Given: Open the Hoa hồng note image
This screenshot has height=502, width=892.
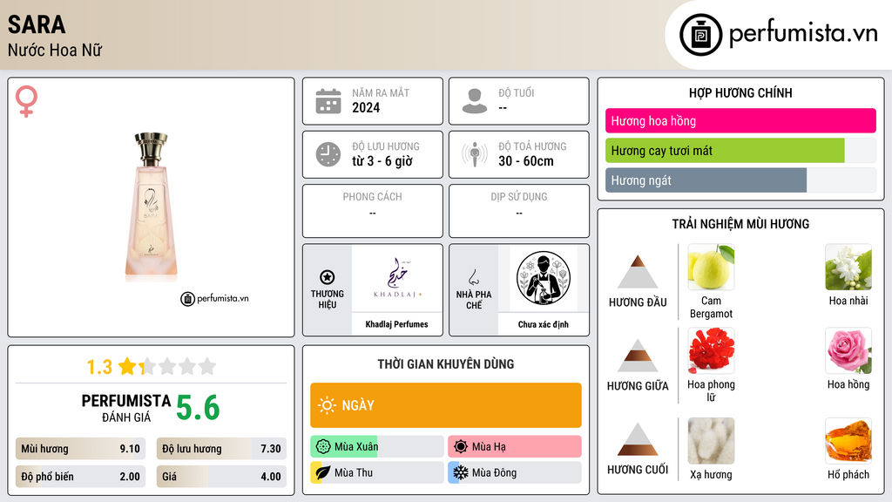Looking at the screenshot, I should (848, 350).
